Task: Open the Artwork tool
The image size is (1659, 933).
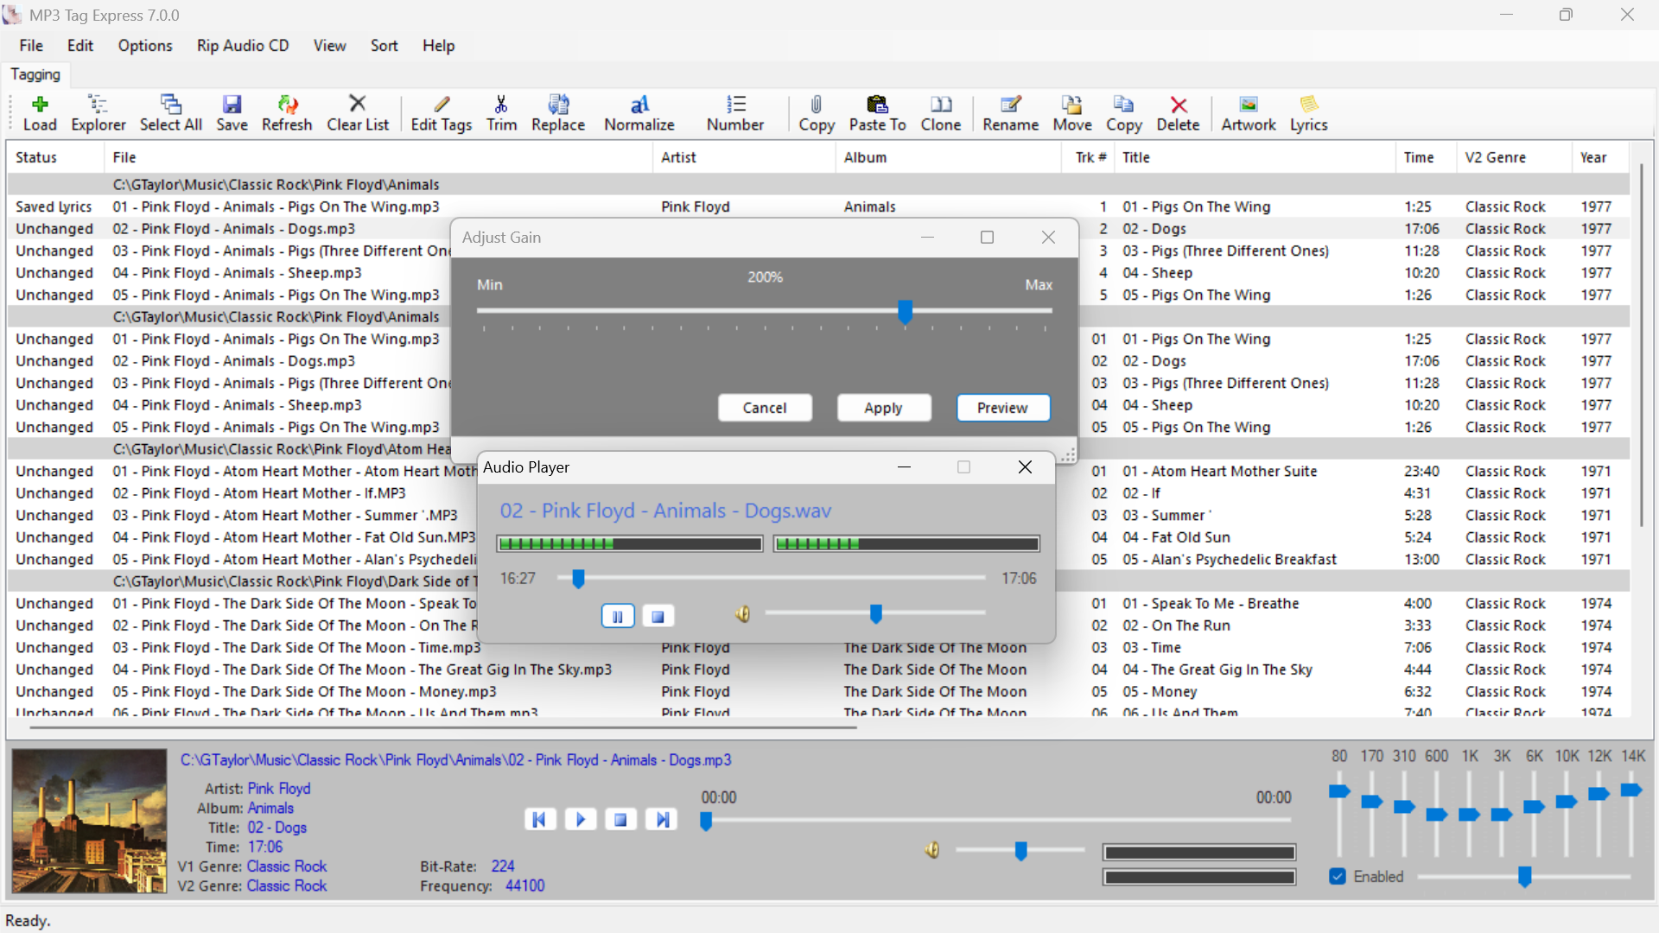Action: [1249, 113]
